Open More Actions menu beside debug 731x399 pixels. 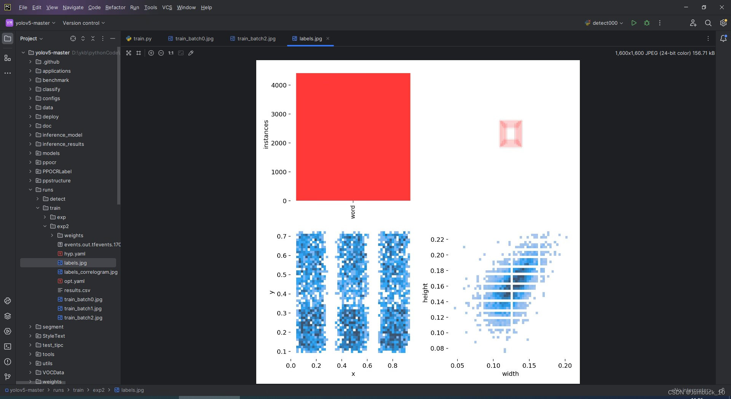click(660, 23)
